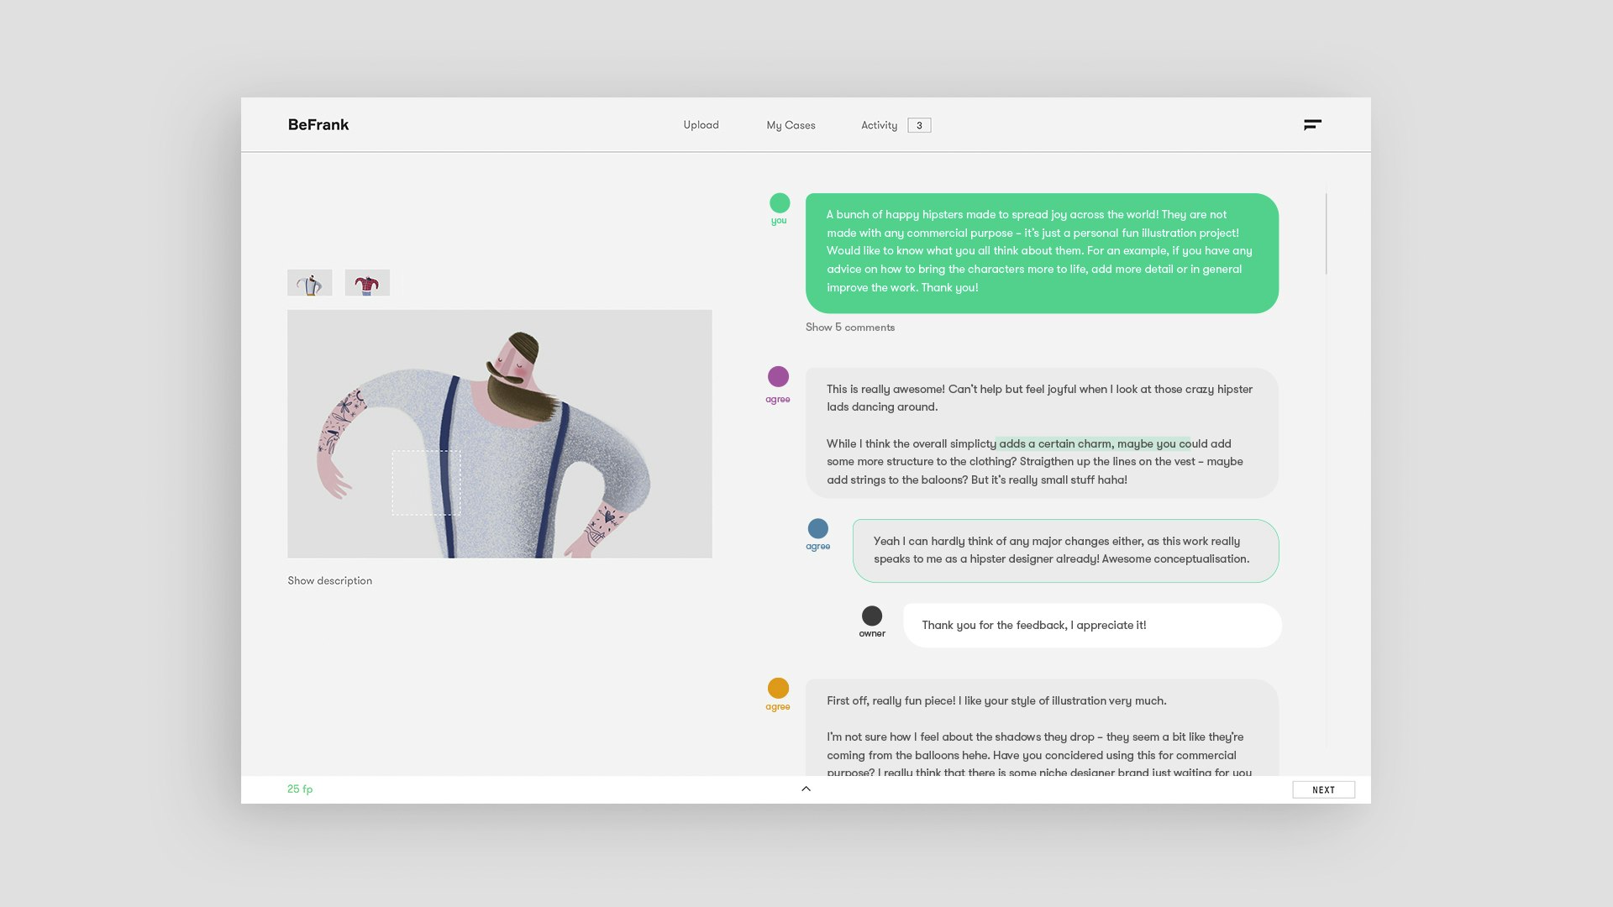Click the BeFrank logo

(x=318, y=124)
